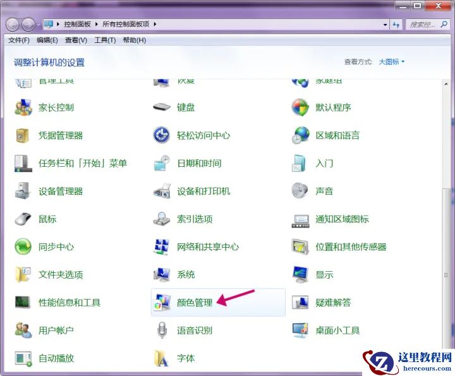Image resolution: width=455 pixels, height=376 pixels.
Task: Click the 文件夹选项 folder icon
Action: (23, 274)
